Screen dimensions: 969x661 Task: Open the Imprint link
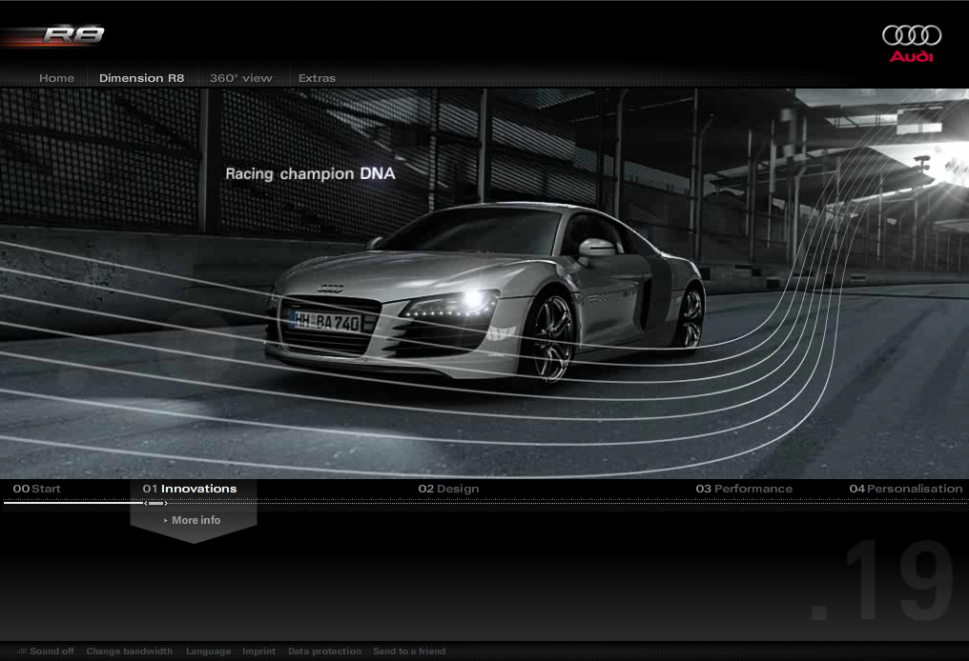pos(258,651)
